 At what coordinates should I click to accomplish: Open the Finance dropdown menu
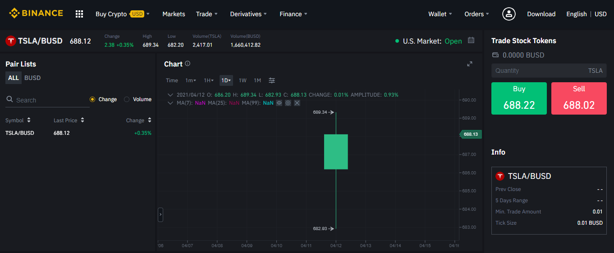pyautogui.click(x=293, y=14)
